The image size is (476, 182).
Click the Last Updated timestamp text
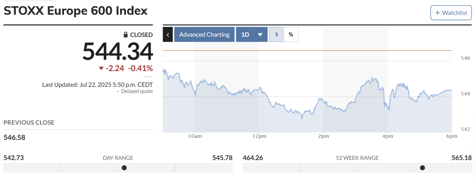tap(97, 85)
